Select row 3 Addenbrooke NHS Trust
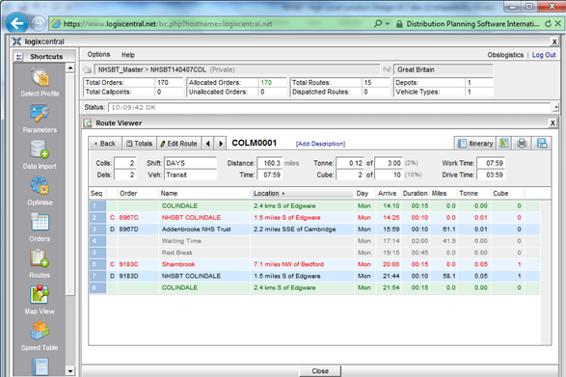This screenshot has width=566, height=377. point(314,229)
